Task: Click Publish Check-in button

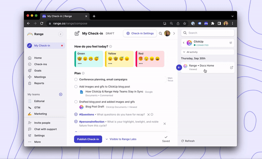Action: coord(88,139)
